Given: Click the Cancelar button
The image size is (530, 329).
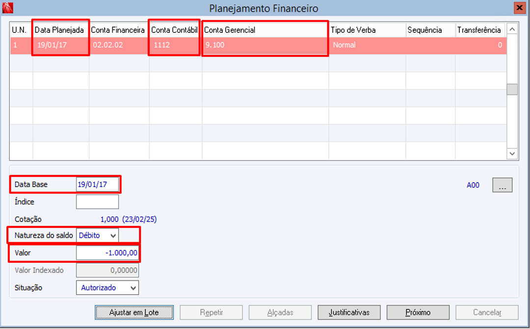Looking at the screenshot, I should pyautogui.click(x=487, y=312).
